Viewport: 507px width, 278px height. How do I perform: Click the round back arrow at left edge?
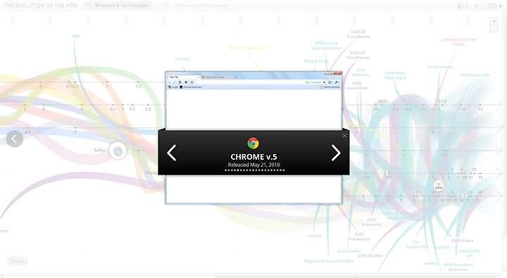pos(15,139)
